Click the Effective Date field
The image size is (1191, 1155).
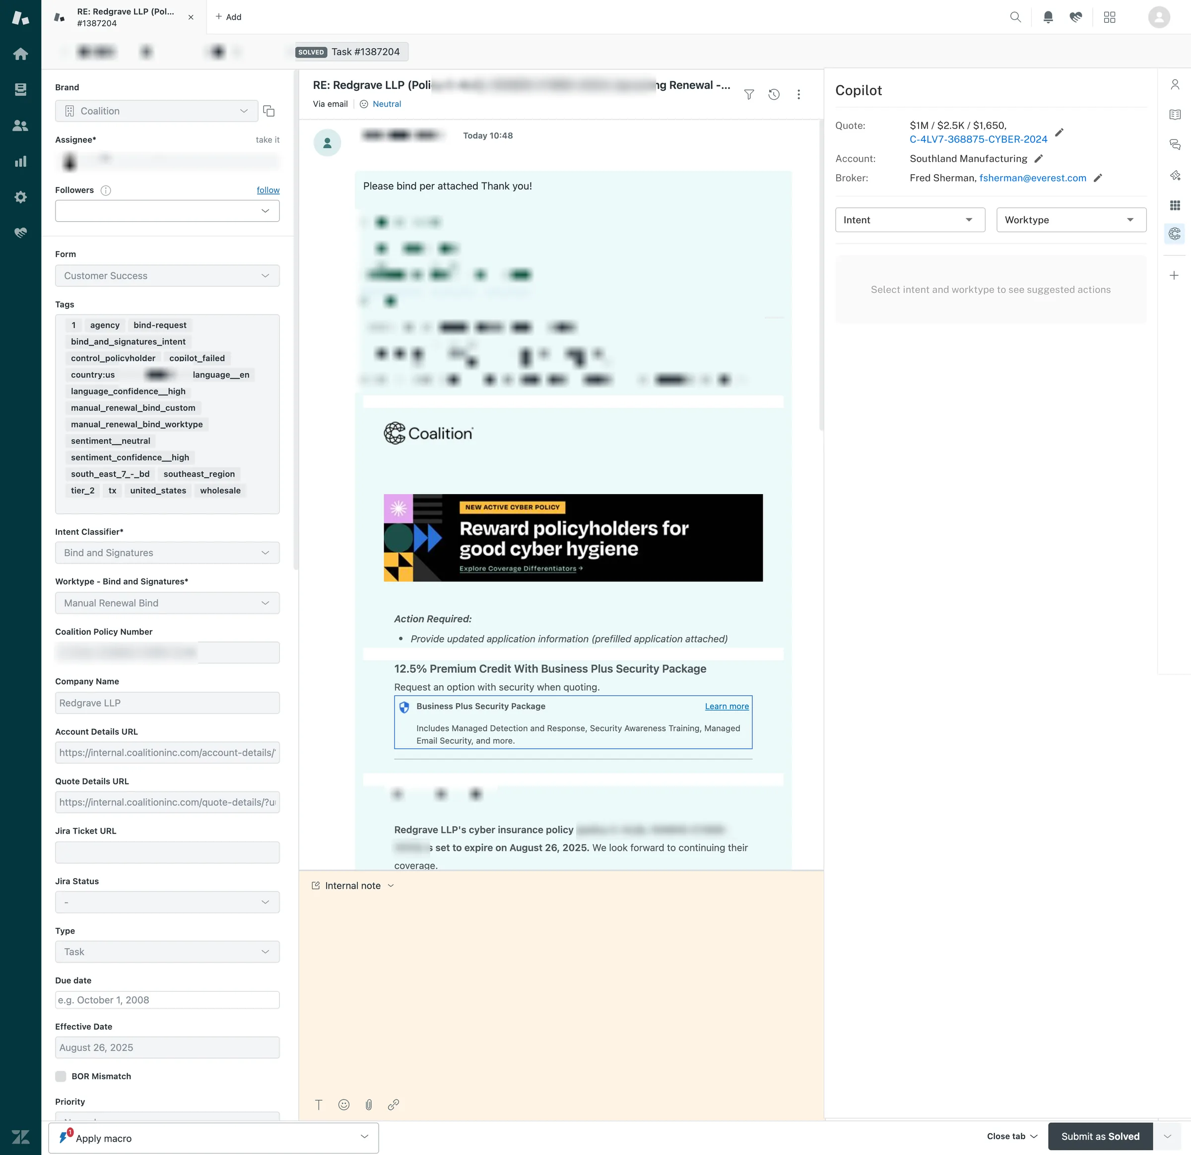tap(167, 1047)
